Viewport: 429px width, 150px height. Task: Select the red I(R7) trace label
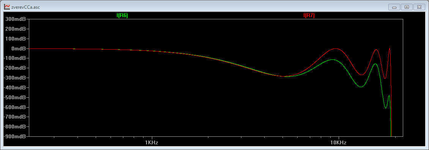309,16
